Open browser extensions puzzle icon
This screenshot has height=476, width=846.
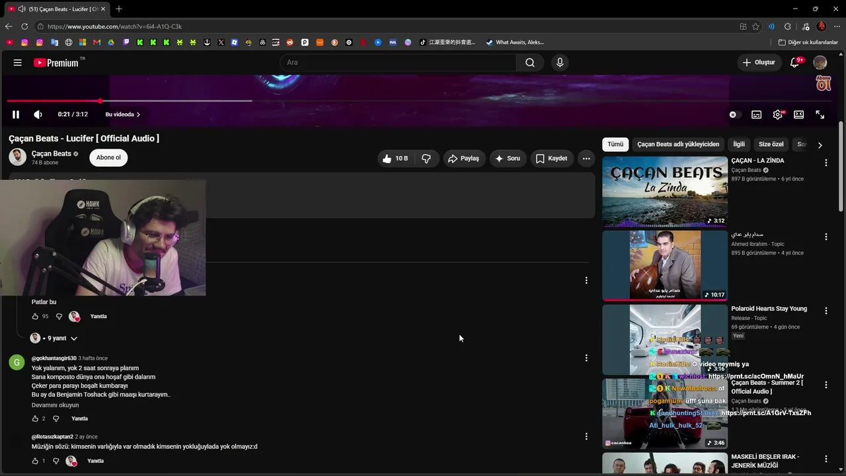click(x=787, y=26)
